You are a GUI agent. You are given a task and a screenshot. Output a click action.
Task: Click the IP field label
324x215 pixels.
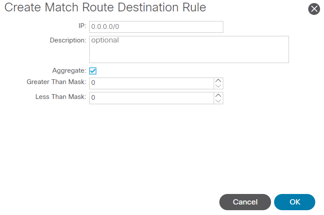click(82, 26)
